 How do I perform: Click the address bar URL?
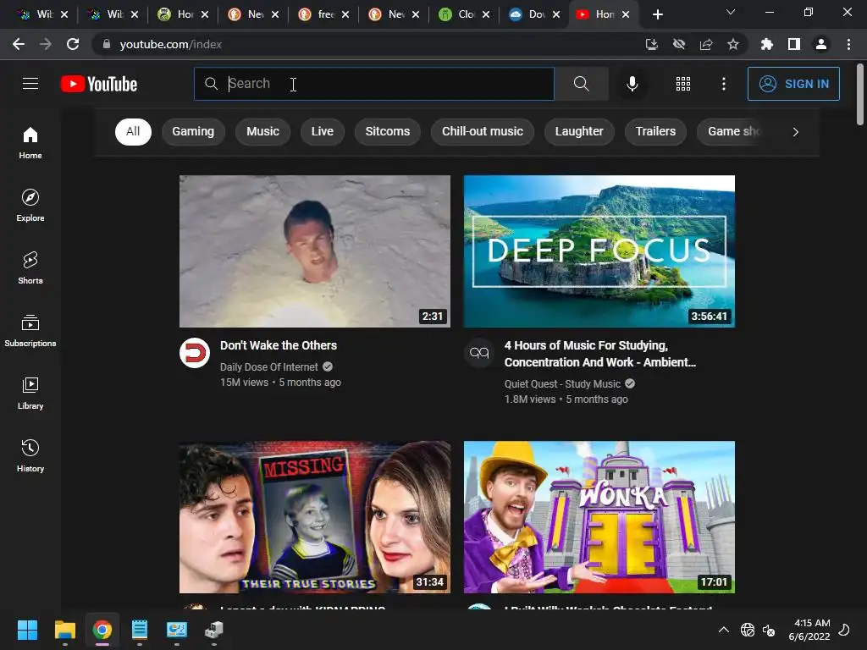click(x=171, y=44)
